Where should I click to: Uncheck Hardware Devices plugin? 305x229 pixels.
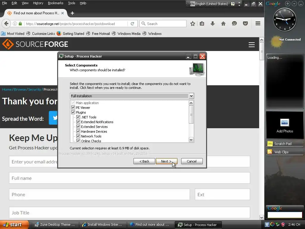coord(78,131)
